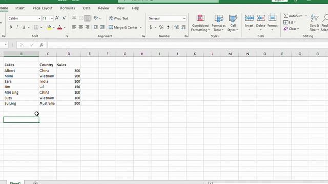Screen dimensions: 328x184
Task: Open Insert tab
Action: coord(20,8)
